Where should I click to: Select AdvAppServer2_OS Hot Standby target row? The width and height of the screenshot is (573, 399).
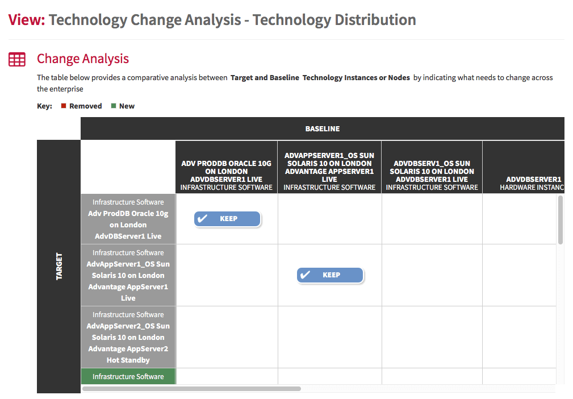click(128, 337)
